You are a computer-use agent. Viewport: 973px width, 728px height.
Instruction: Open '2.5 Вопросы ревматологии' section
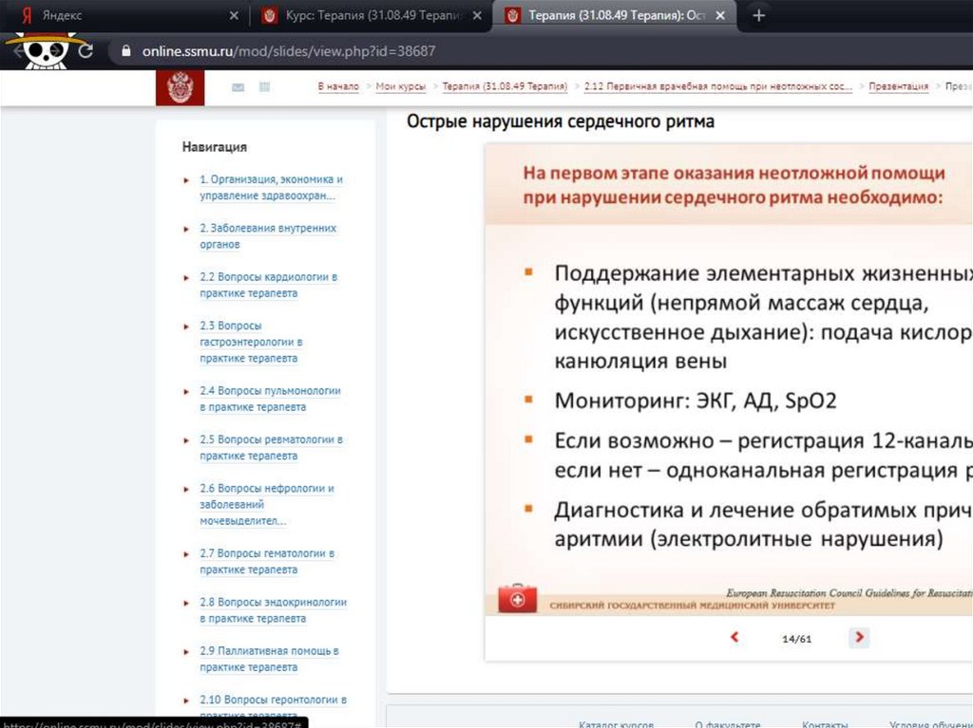(271, 448)
